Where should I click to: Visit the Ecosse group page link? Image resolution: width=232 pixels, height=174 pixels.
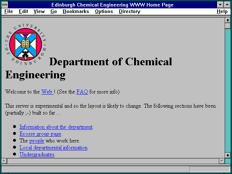40,134
